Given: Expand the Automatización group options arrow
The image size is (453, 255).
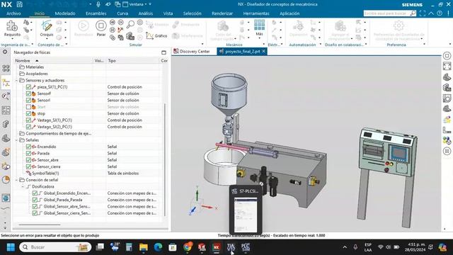Looking at the screenshot, I should click(x=321, y=45).
